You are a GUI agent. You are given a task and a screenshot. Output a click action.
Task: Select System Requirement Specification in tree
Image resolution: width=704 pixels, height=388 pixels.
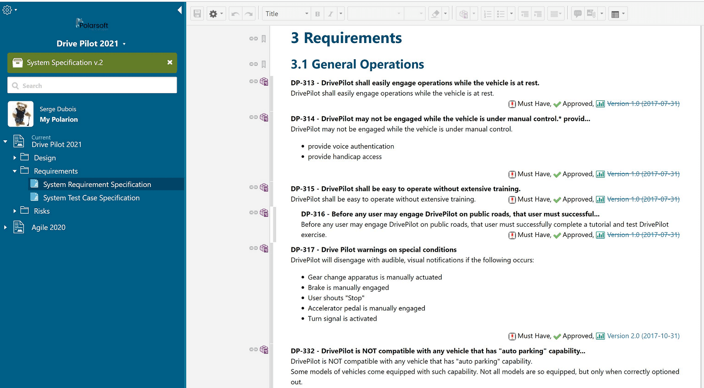(97, 184)
